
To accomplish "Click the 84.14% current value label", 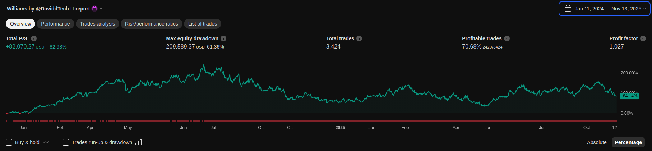I will point(630,96).
